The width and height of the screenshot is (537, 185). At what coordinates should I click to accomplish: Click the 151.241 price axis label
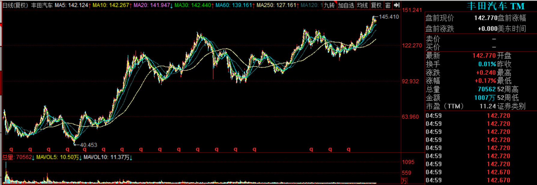coord(412,10)
